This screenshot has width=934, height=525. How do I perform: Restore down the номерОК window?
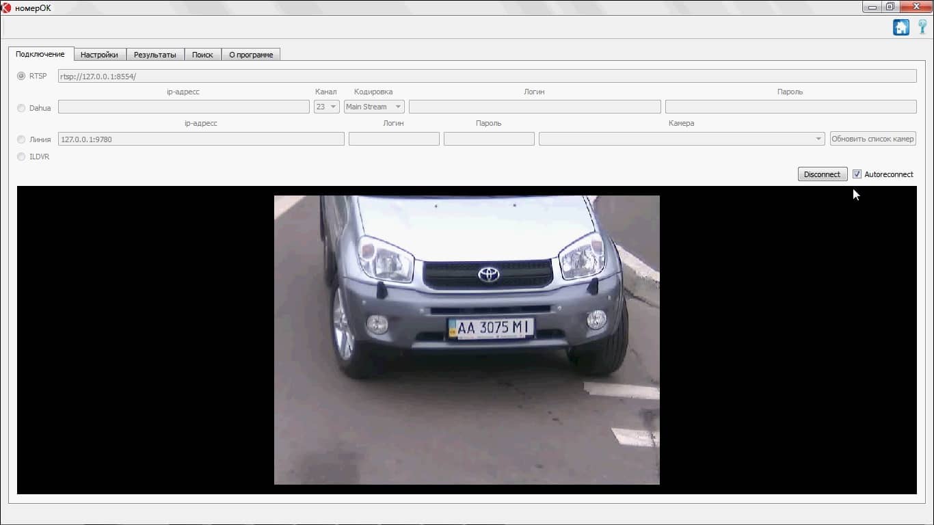point(890,7)
